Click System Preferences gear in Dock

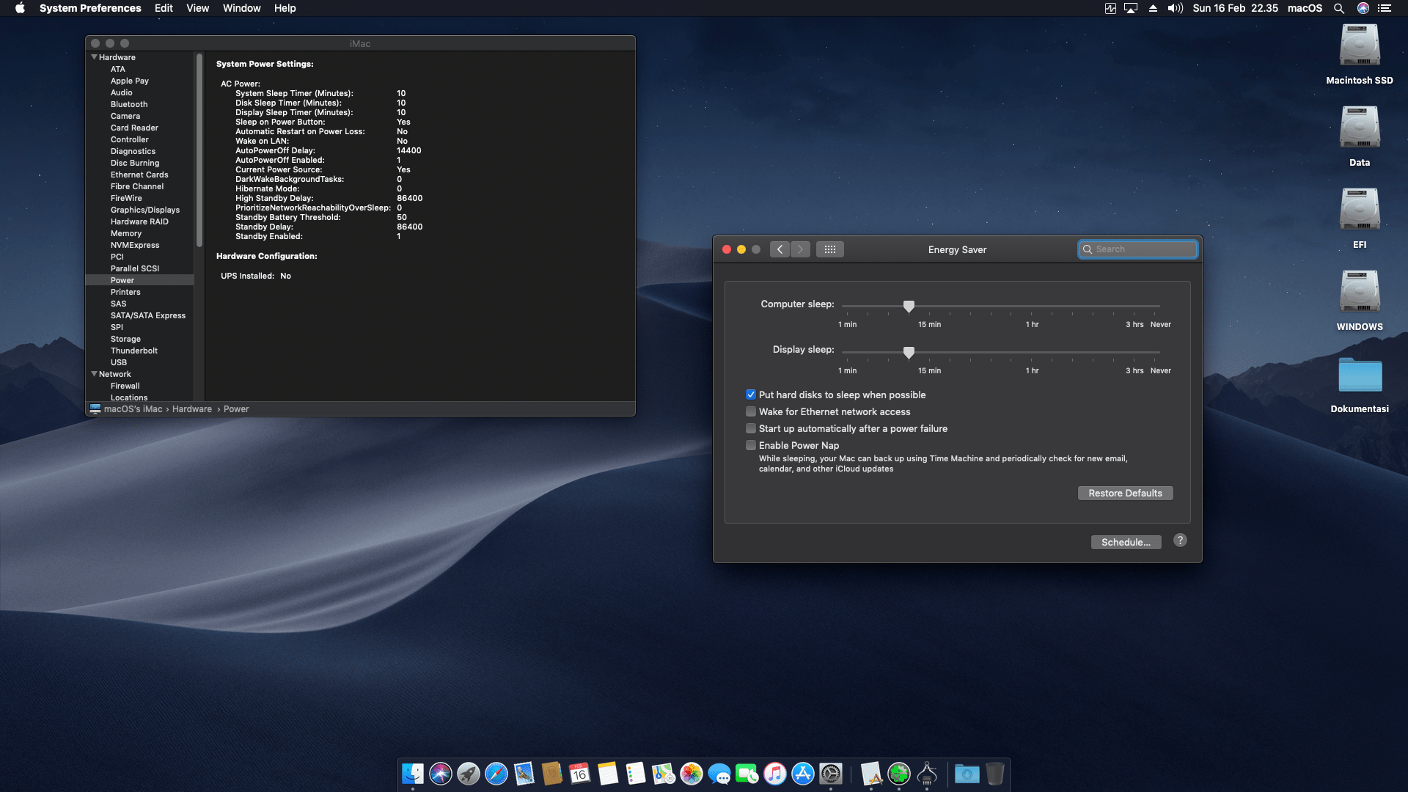(831, 774)
